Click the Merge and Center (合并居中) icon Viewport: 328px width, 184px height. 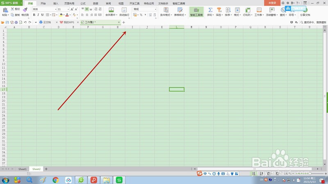111,10
